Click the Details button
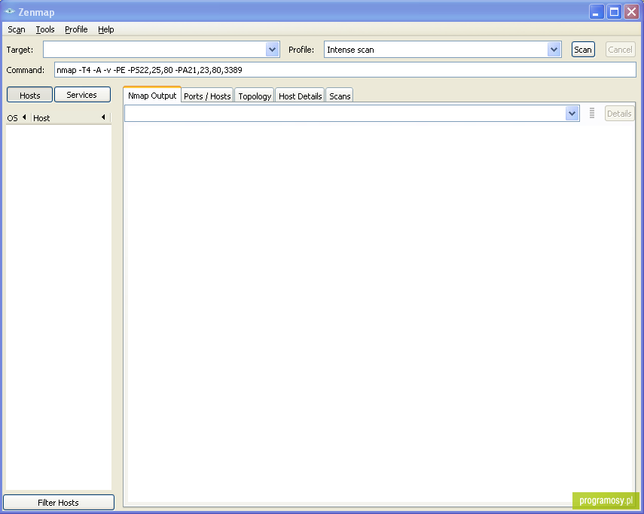 [x=619, y=114]
